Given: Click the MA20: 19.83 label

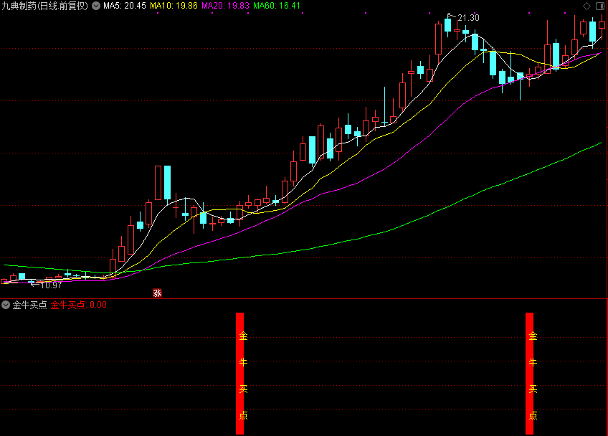Looking at the screenshot, I should (225, 6).
